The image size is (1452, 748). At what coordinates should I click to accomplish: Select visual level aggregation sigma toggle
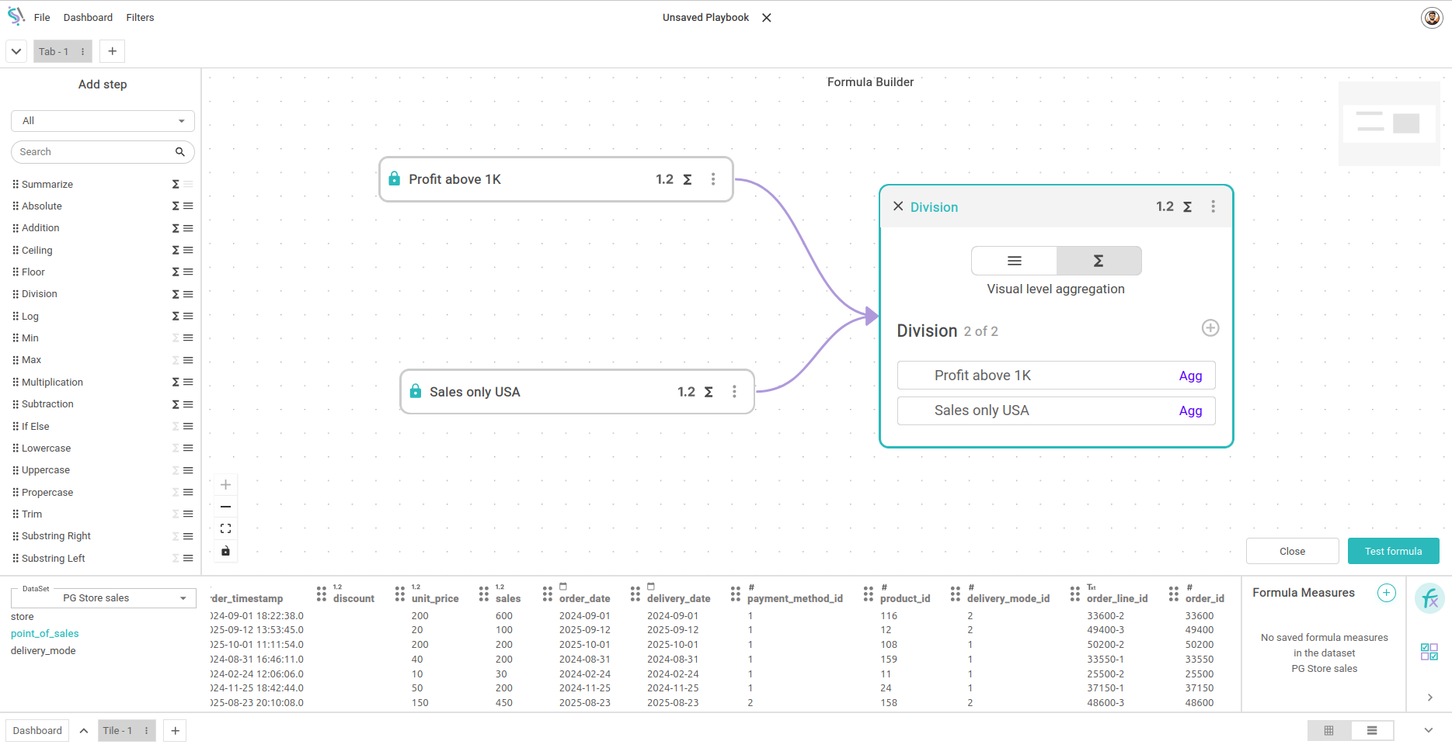click(x=1099, y=261)
